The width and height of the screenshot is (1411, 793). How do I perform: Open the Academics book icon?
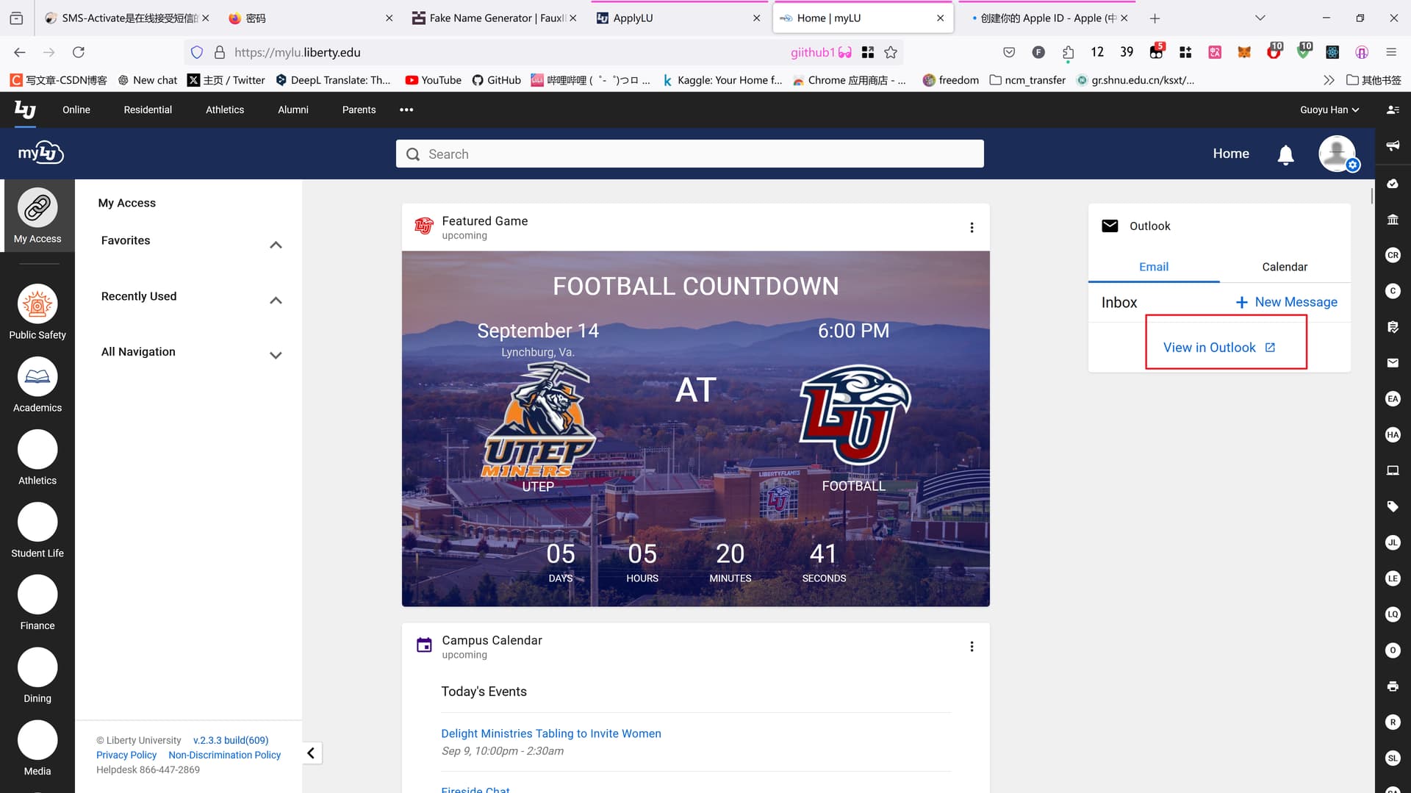tap(37, 376)
